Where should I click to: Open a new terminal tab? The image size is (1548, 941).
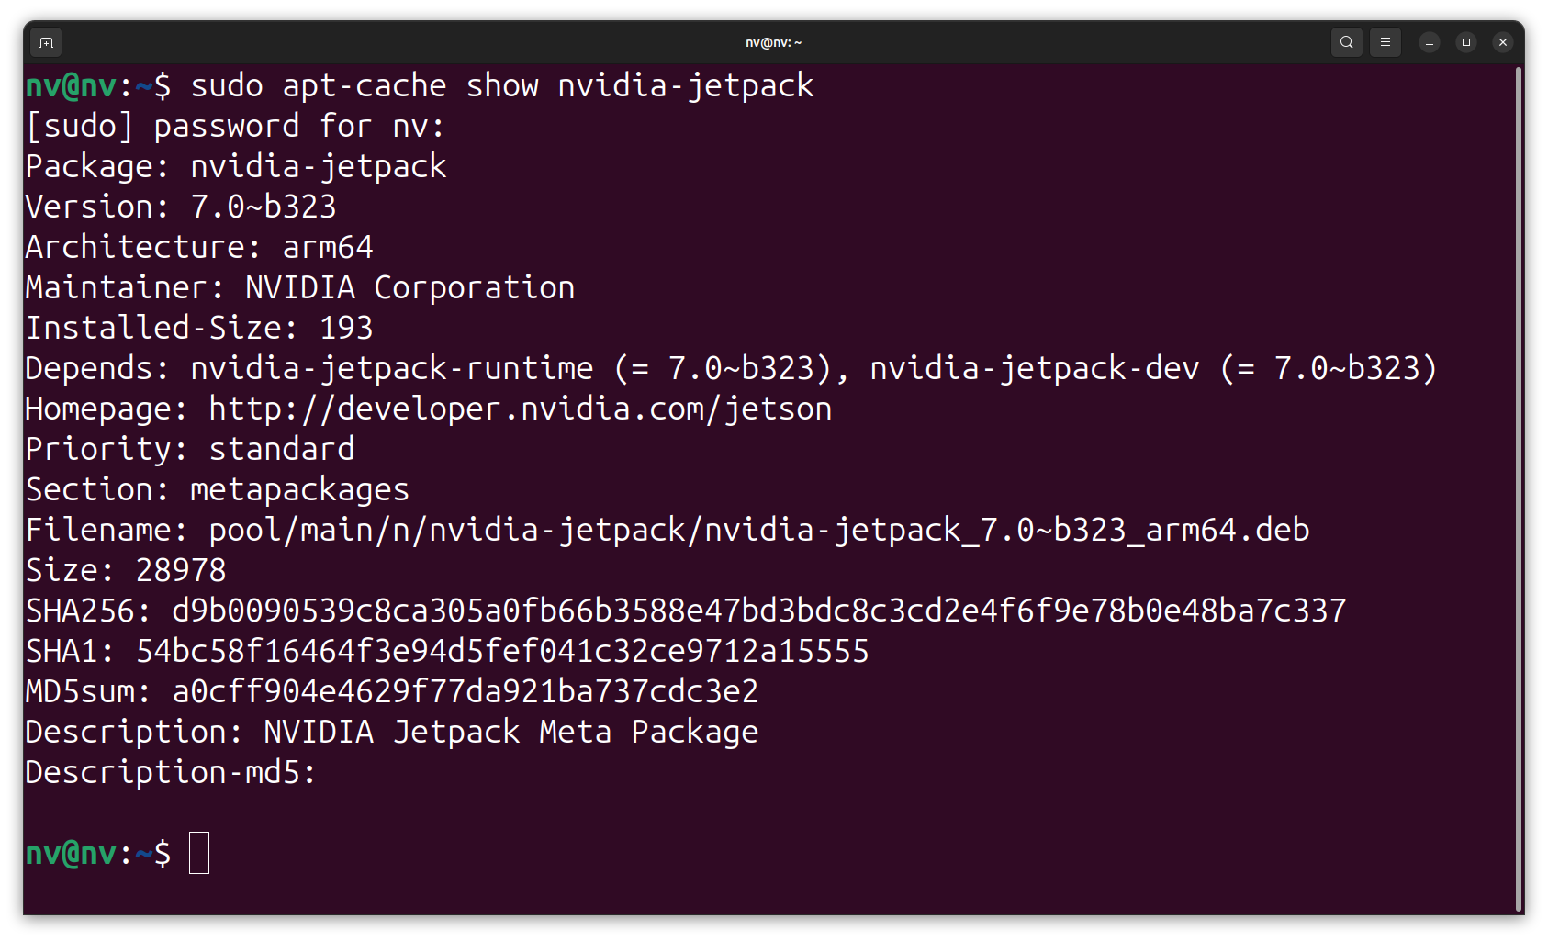click(46, 42)
